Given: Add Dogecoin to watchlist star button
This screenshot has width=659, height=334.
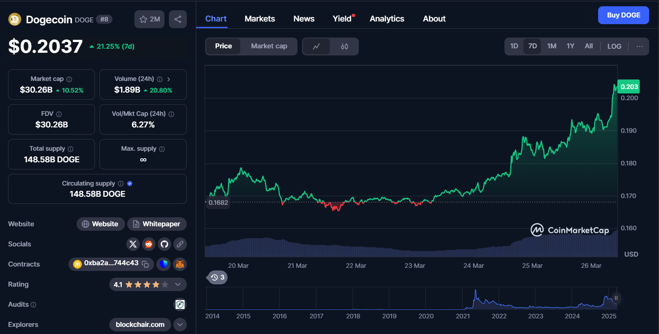Looking at the screenshot, I should [149, 19].
